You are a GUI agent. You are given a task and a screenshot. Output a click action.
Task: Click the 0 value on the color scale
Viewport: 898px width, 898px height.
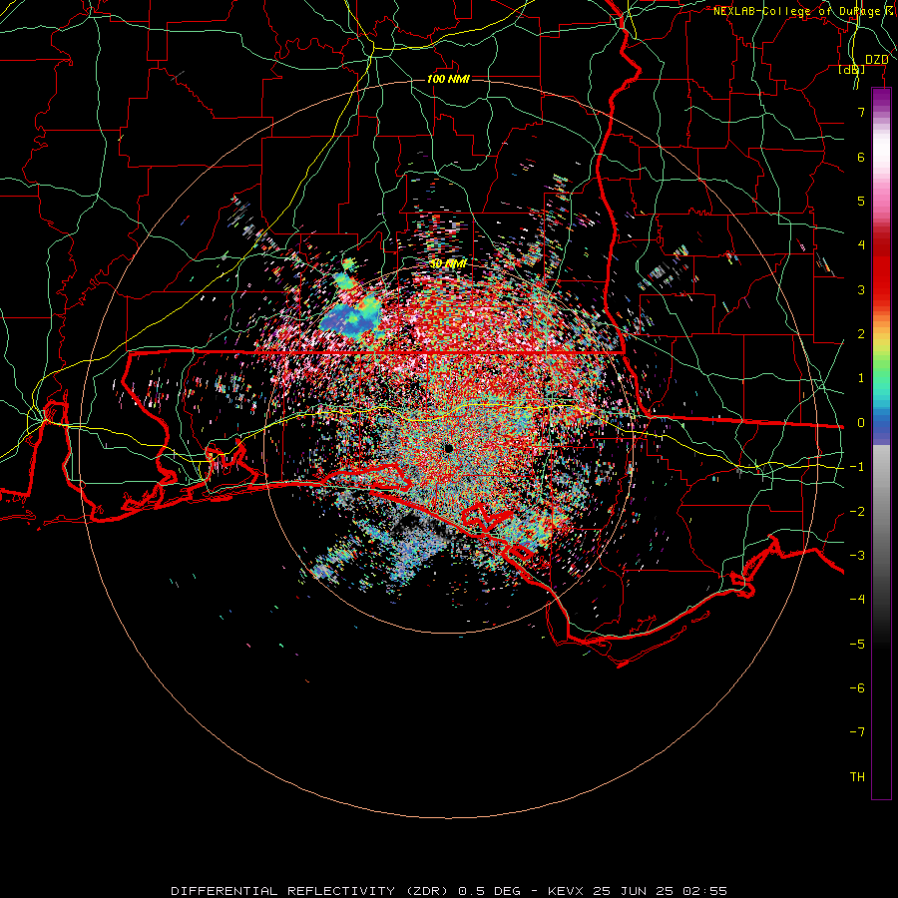(861, 423)
